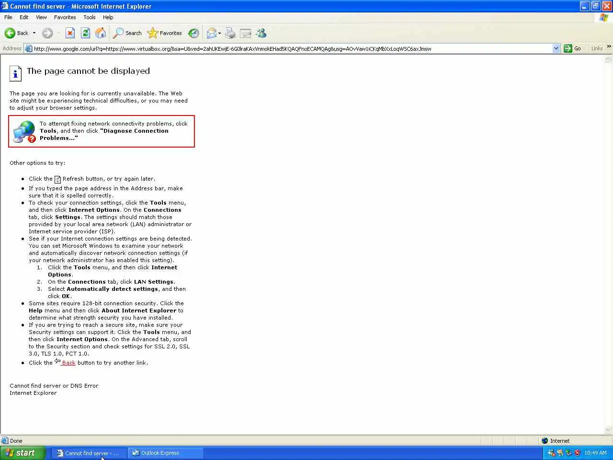
Task: Click the Refresh toolbar icon
Action: pyautogui.click(x=85, y=33)
